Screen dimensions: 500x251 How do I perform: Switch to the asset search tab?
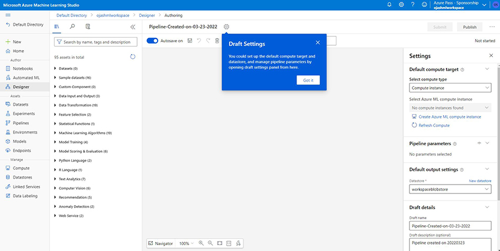tap(72, 27)
